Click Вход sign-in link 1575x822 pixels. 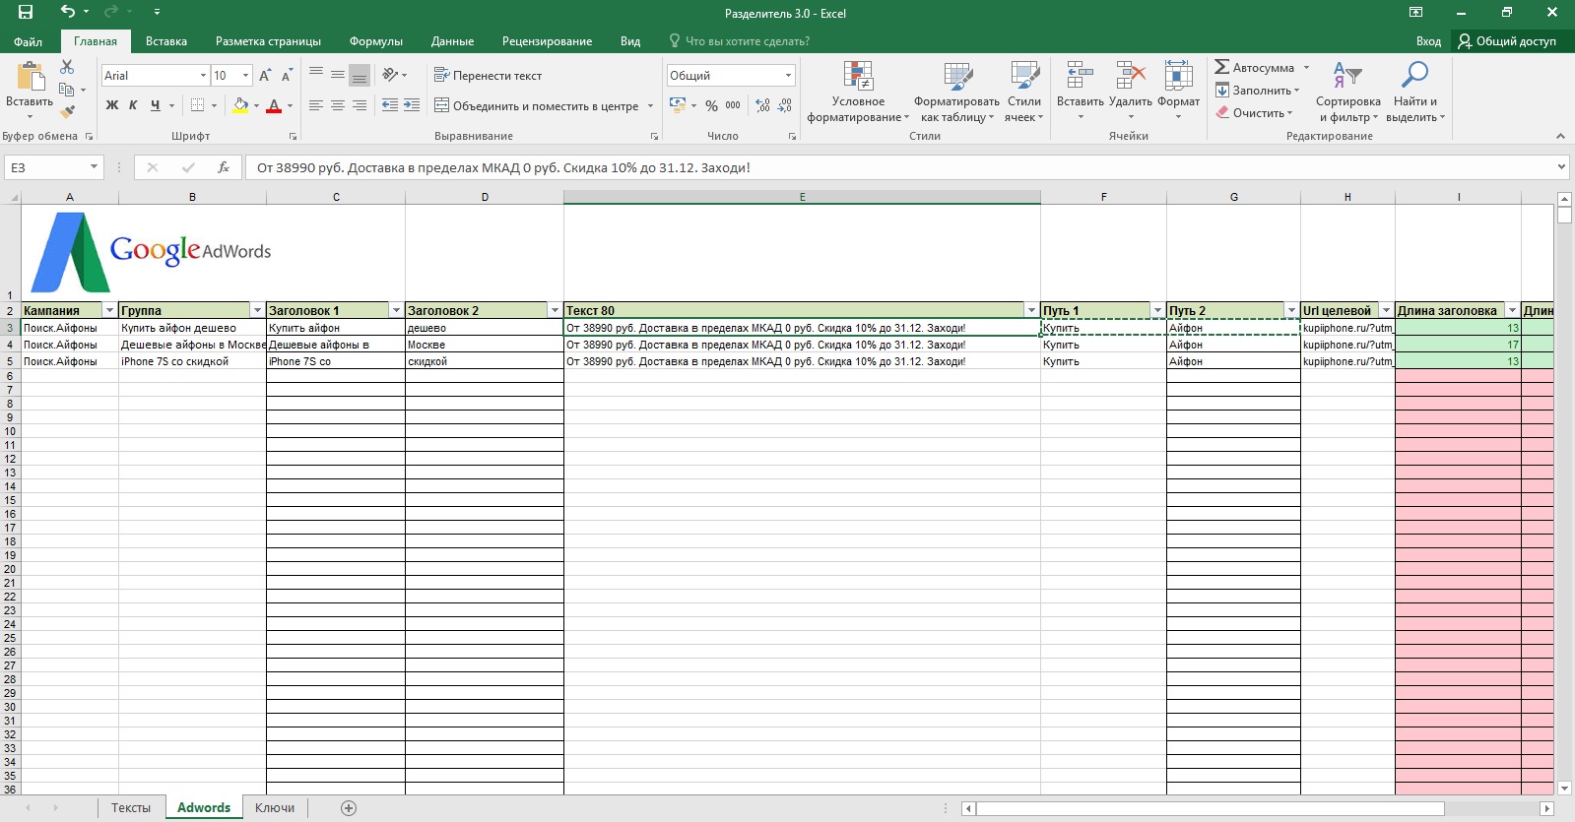pyautogui.click(x=1428, y=41)
